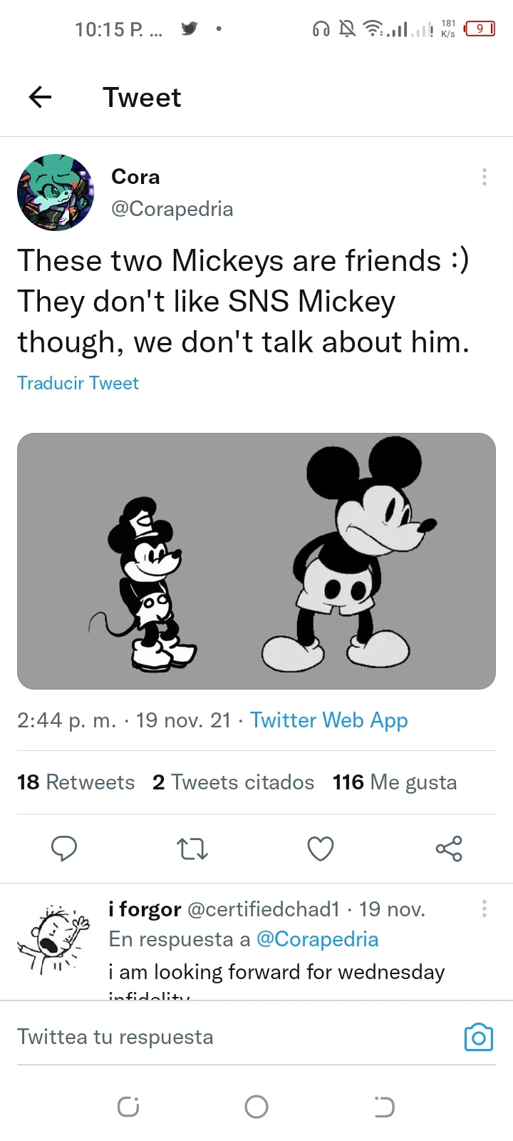513x1141 pixels.
Task: View the 116 Me gusta list
Action: (394, 782)
